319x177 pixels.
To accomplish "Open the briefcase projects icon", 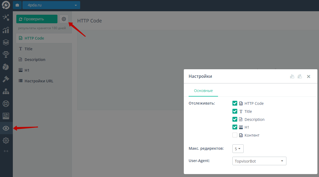I will [17, 5].
